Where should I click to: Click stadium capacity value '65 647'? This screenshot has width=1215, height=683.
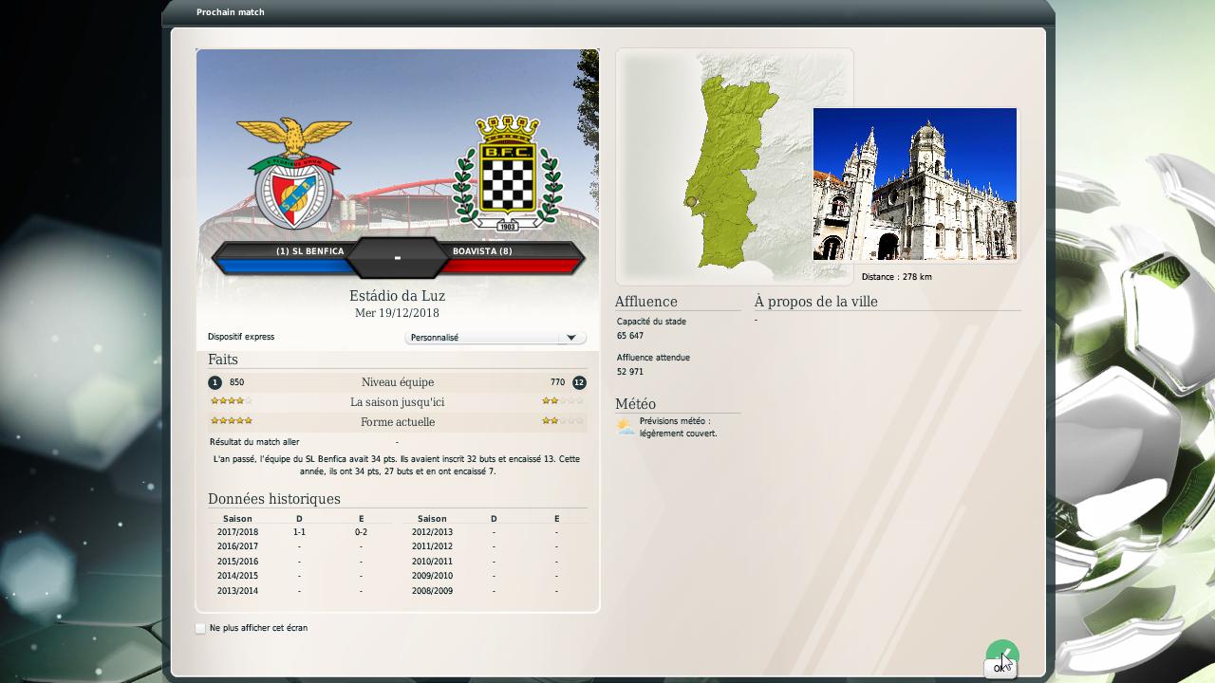click(630, 336)
